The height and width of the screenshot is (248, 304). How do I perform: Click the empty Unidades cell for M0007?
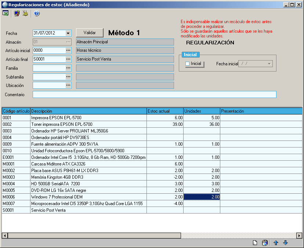(202, 204)
